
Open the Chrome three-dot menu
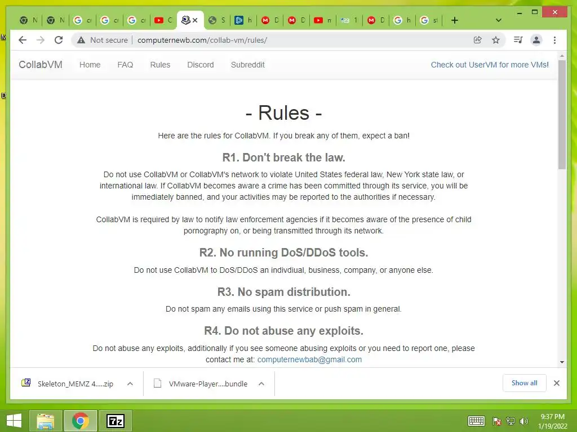(x=554, y=40)
